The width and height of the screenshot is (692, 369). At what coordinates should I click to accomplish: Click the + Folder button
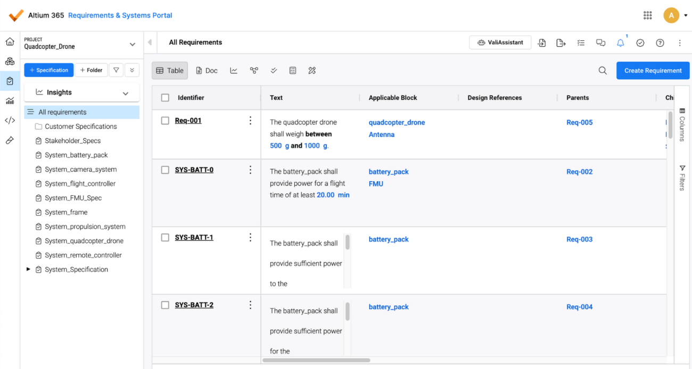pyautogui.click(x=91, y=70)
